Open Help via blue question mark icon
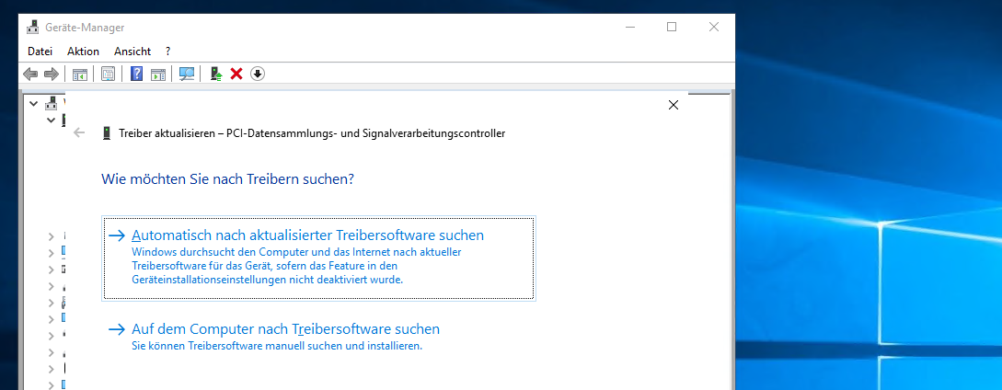This screenshot has width=1002, height=390. point(136,75)
